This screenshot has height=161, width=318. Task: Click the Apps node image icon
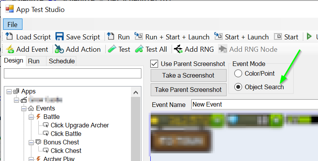16,92
